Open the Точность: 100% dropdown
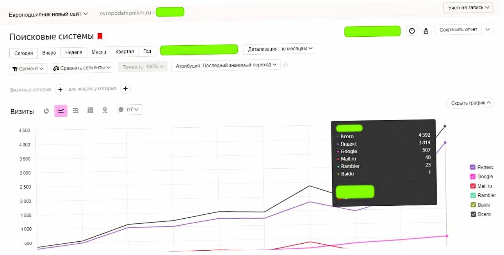 [x=143, y=67]
